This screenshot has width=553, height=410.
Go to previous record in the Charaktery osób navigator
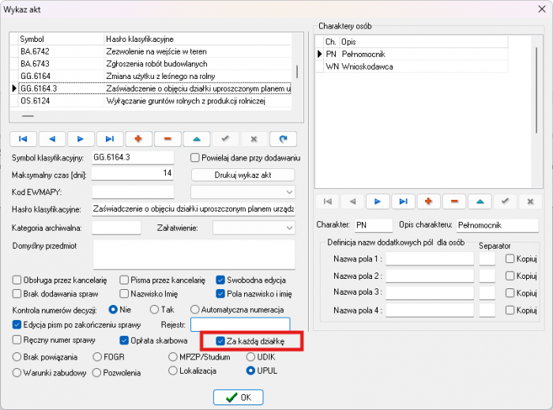pos(352,201)
